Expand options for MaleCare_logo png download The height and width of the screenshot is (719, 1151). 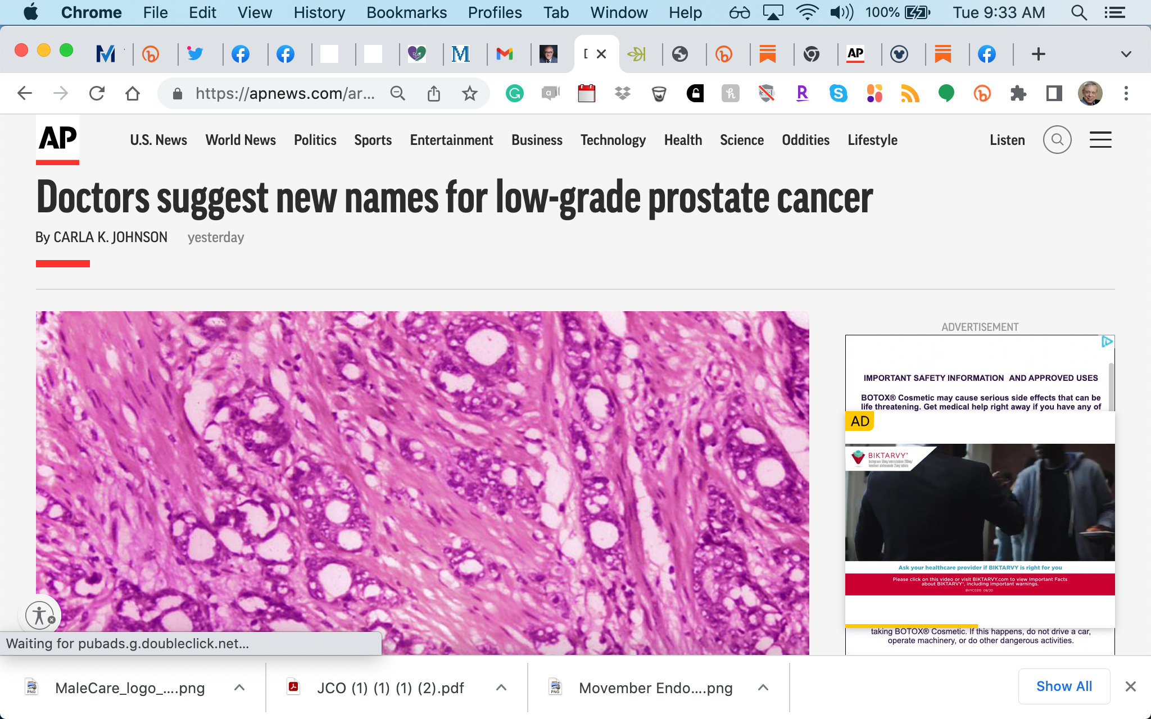pos(239,688)
